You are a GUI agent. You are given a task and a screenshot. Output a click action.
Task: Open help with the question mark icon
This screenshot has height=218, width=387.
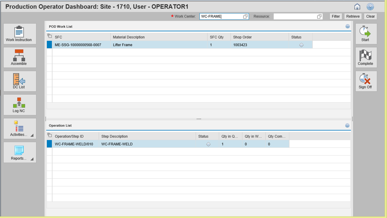point(370,6)
